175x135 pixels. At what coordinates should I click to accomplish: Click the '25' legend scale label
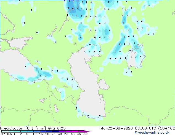[54, 134]
